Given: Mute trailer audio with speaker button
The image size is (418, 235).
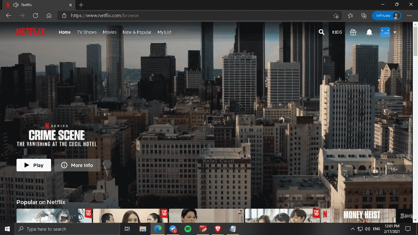Looking at the screenshot, I should point(375,171).
